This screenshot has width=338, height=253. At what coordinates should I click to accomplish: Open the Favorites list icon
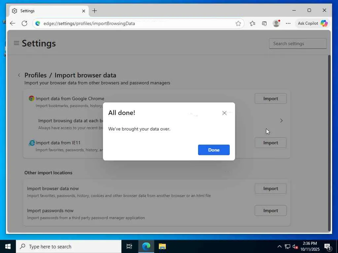[x=253, y=23]
